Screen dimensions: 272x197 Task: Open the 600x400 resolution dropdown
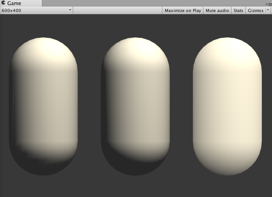36,11
